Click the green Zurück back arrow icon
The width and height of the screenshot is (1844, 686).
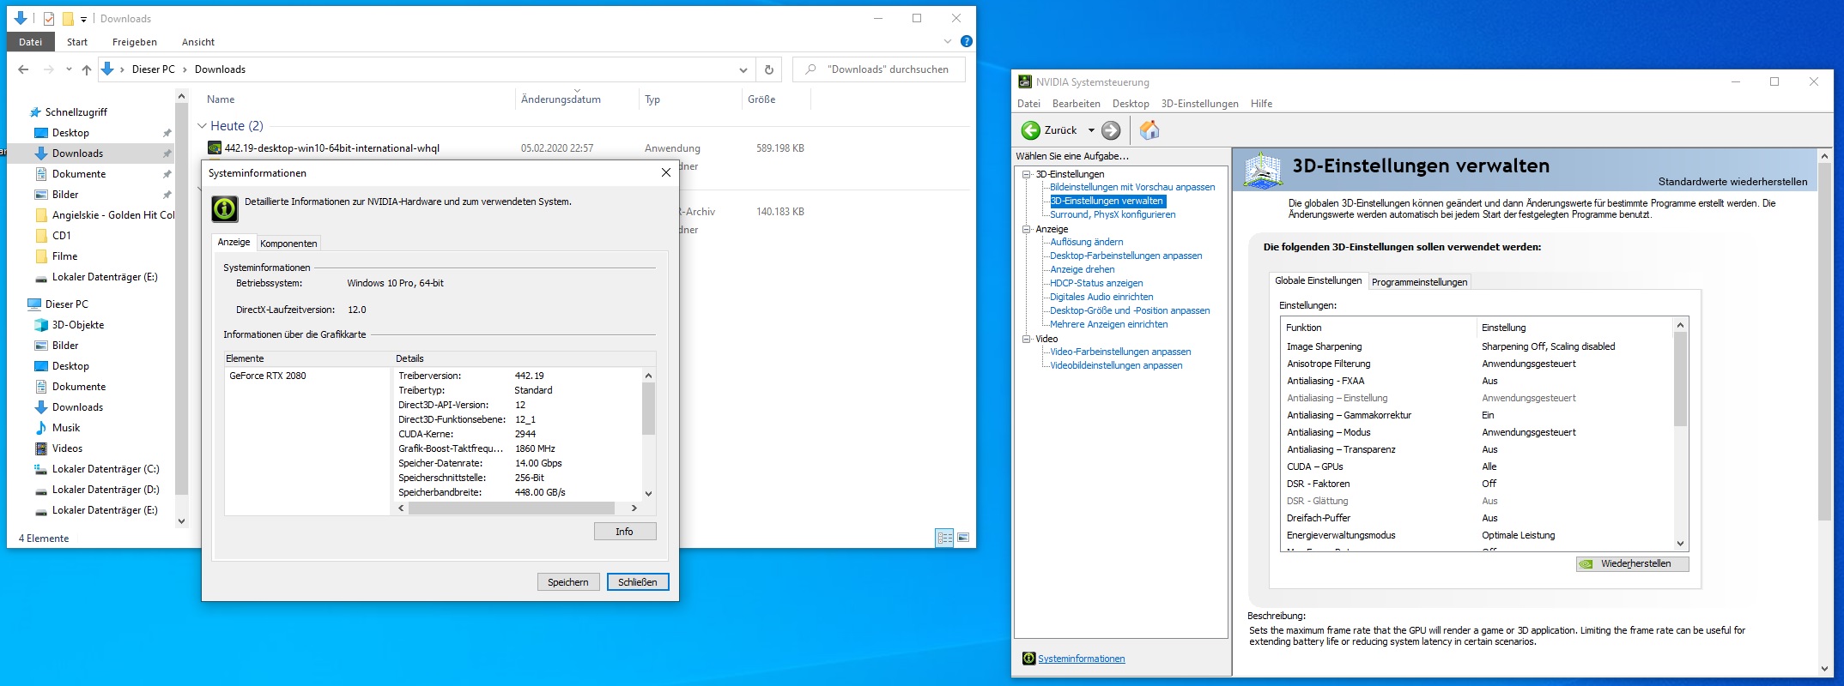click(1030, 130)
